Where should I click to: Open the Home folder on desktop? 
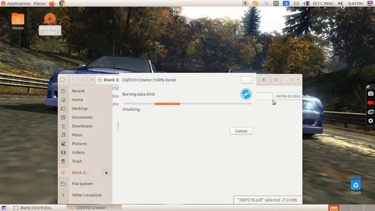pyautogui.click(x=18, y=21)
